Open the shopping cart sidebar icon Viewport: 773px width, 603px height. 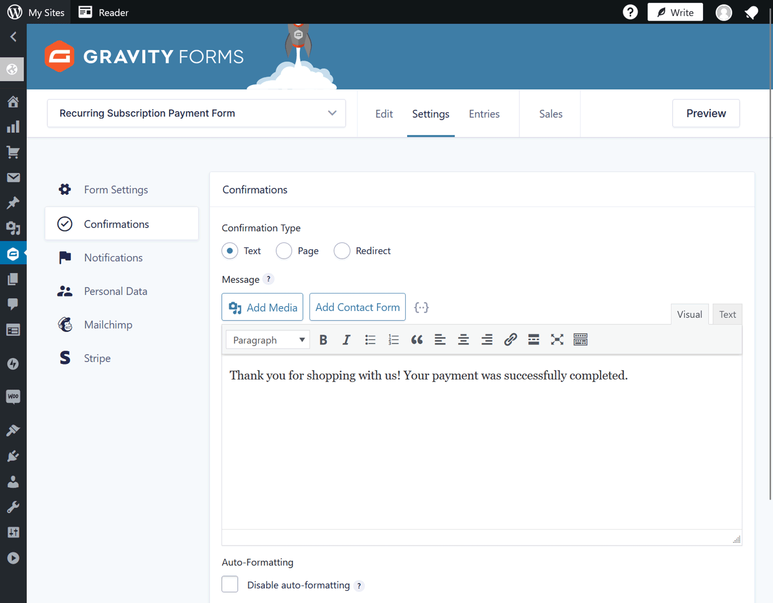pyautogui.click(x=13, y=153)
